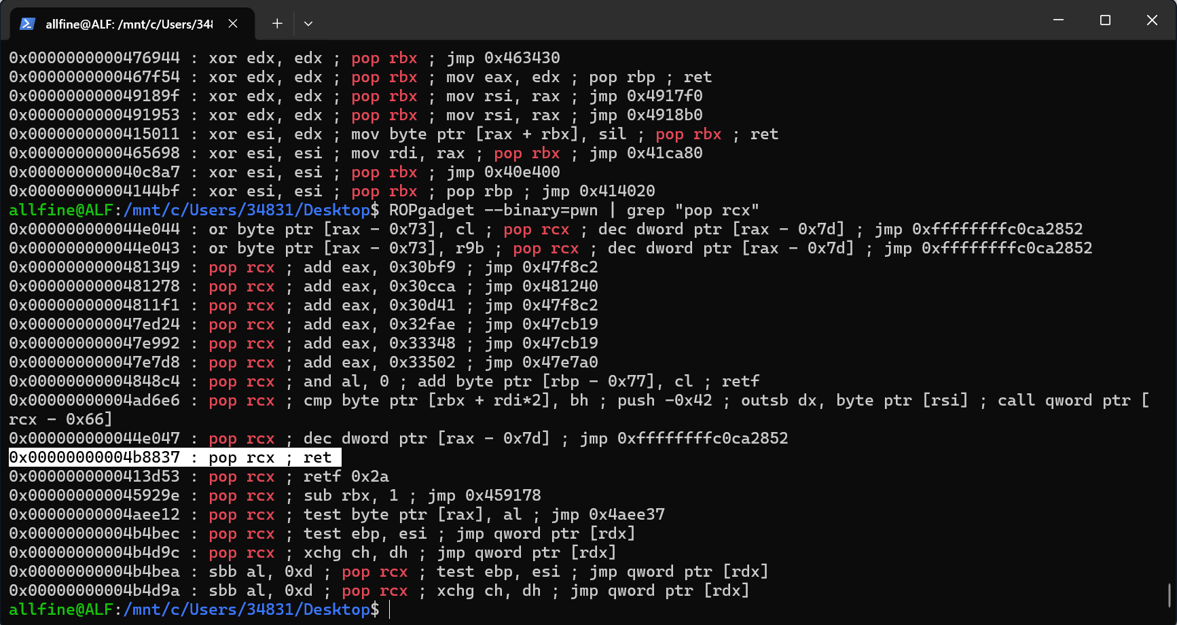Image resolution: width=1177 pixels, height=625 pixels.
Task: Click the text "jmp 0x414020"
Action: tap(598, 191)
